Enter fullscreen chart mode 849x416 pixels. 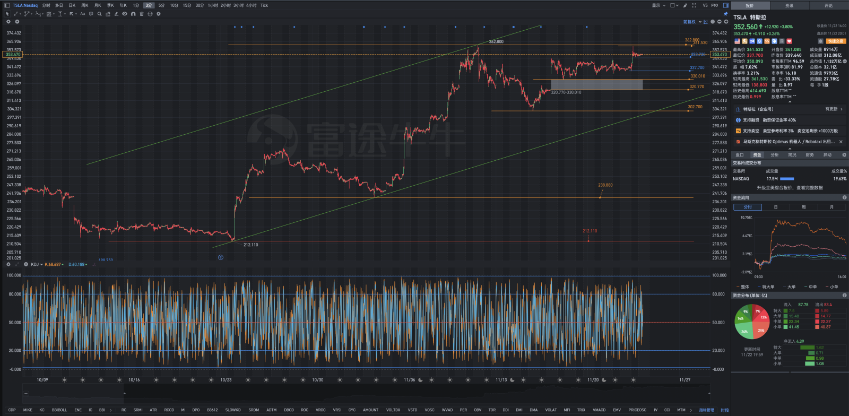point(694,5)
